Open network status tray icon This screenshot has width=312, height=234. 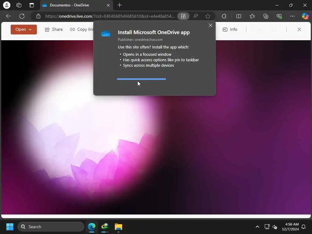(267, 227)
